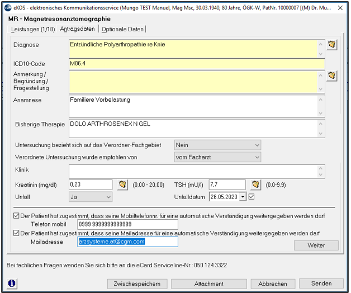Click the TSH value field
Image resolution: width=351 pixels, height=293 pixels.
click(227, 185)
